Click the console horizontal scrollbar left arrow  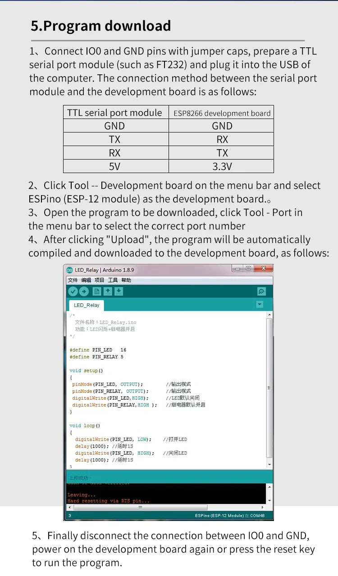tap(69, 507)
